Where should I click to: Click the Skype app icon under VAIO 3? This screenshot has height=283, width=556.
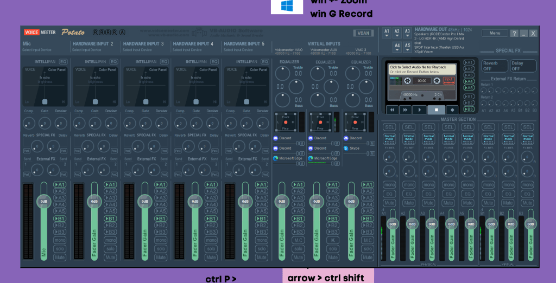coord(346,148)
